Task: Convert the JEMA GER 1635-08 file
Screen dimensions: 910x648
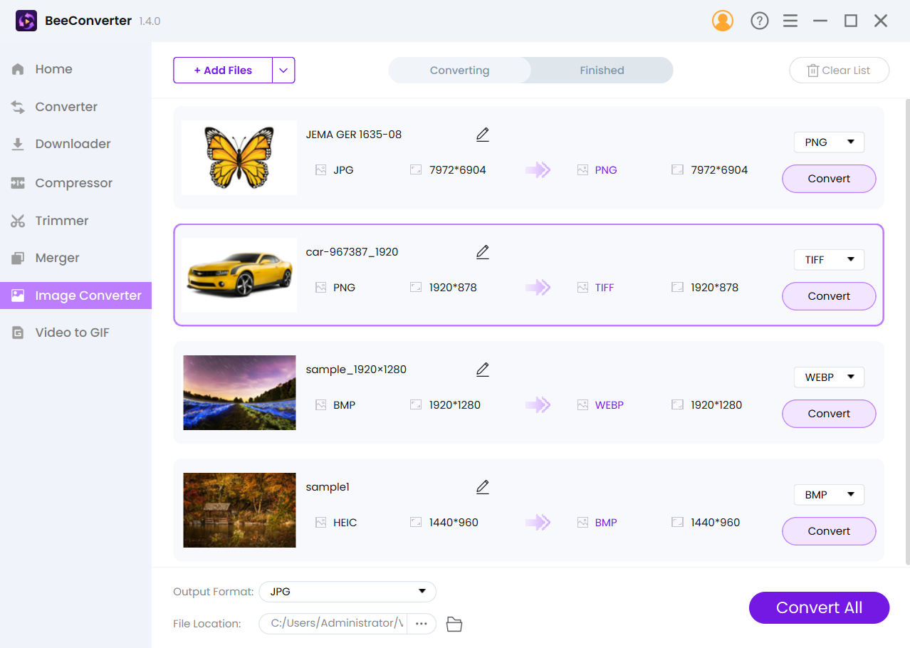Action: click(829, 179)
